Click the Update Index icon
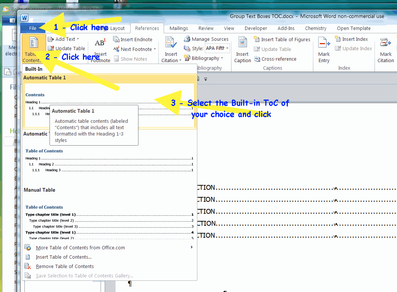This screenshot has width=397, height=292. 338,48
